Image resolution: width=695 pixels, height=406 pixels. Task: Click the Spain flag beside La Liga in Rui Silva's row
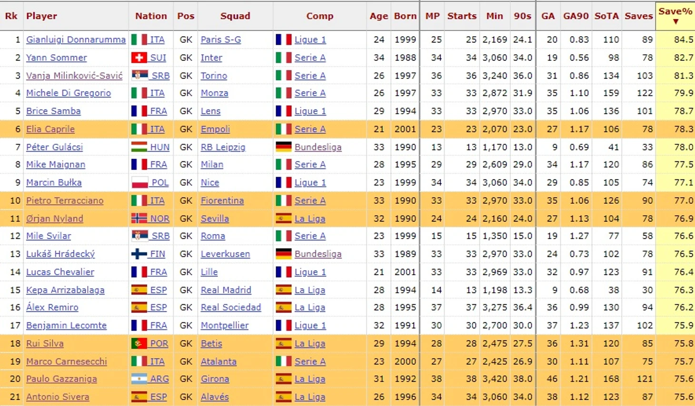(284, 343)
